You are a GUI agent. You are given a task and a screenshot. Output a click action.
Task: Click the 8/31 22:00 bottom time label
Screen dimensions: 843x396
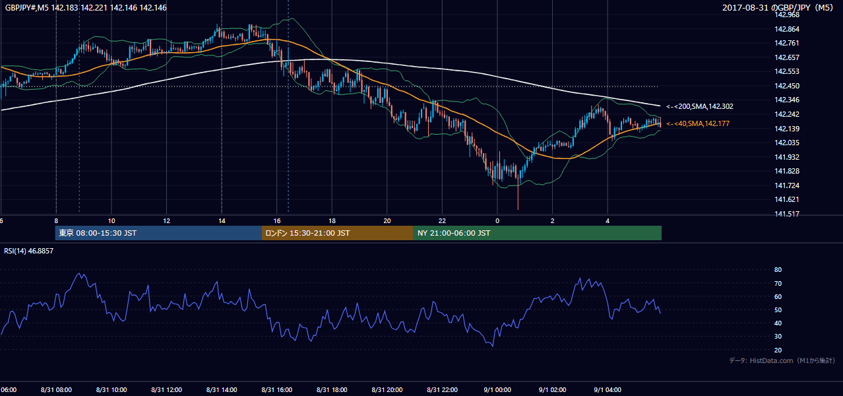click(441, 390)
